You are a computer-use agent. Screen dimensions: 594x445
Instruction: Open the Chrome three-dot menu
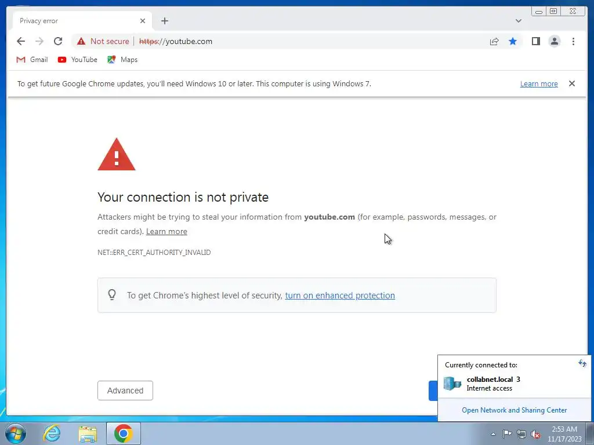pos(573,41)
